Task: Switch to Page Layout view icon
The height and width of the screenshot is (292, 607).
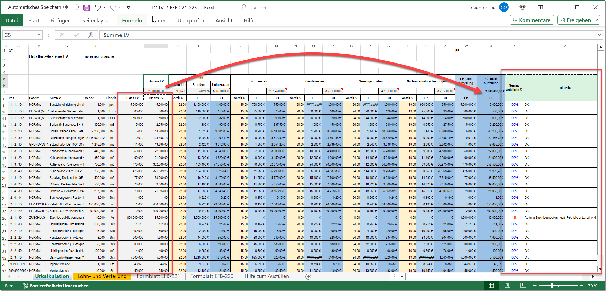Action: pyautogui.click(x=507, y=286)
